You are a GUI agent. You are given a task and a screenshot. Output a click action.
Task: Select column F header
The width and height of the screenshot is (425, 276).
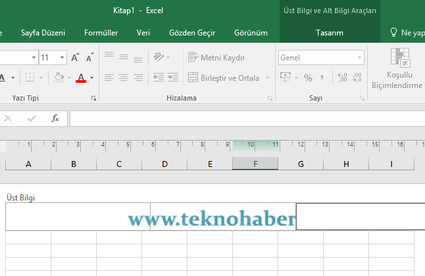(x=255, y=164)
